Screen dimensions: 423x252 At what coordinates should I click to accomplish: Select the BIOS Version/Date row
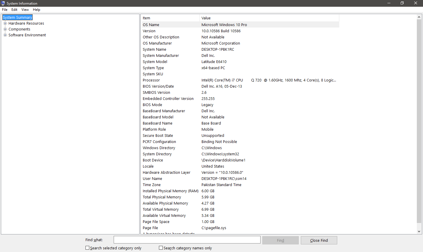click(x=240, y=86)
